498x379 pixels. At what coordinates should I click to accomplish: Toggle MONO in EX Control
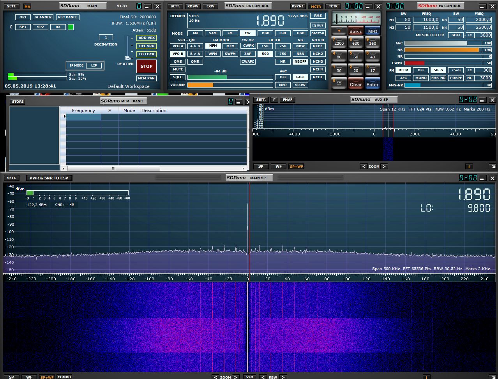pyautogui.click(x=421, y=78)
